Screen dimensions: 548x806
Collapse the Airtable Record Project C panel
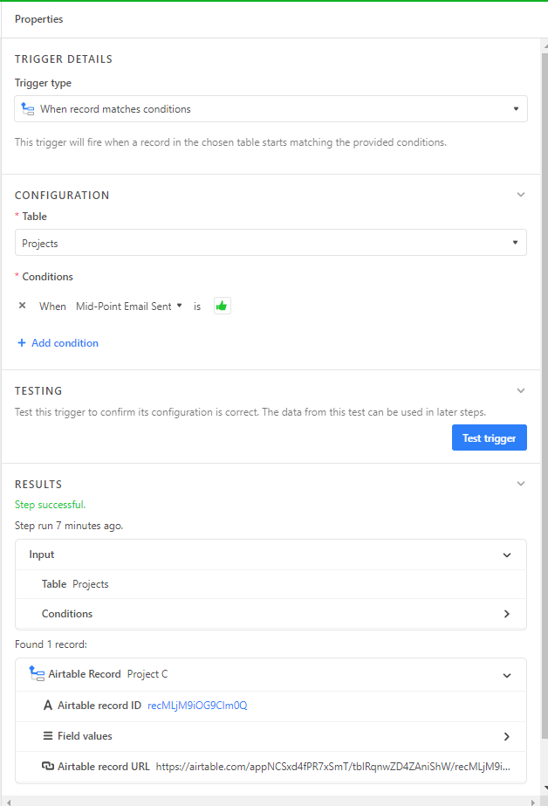coord(507,675)
